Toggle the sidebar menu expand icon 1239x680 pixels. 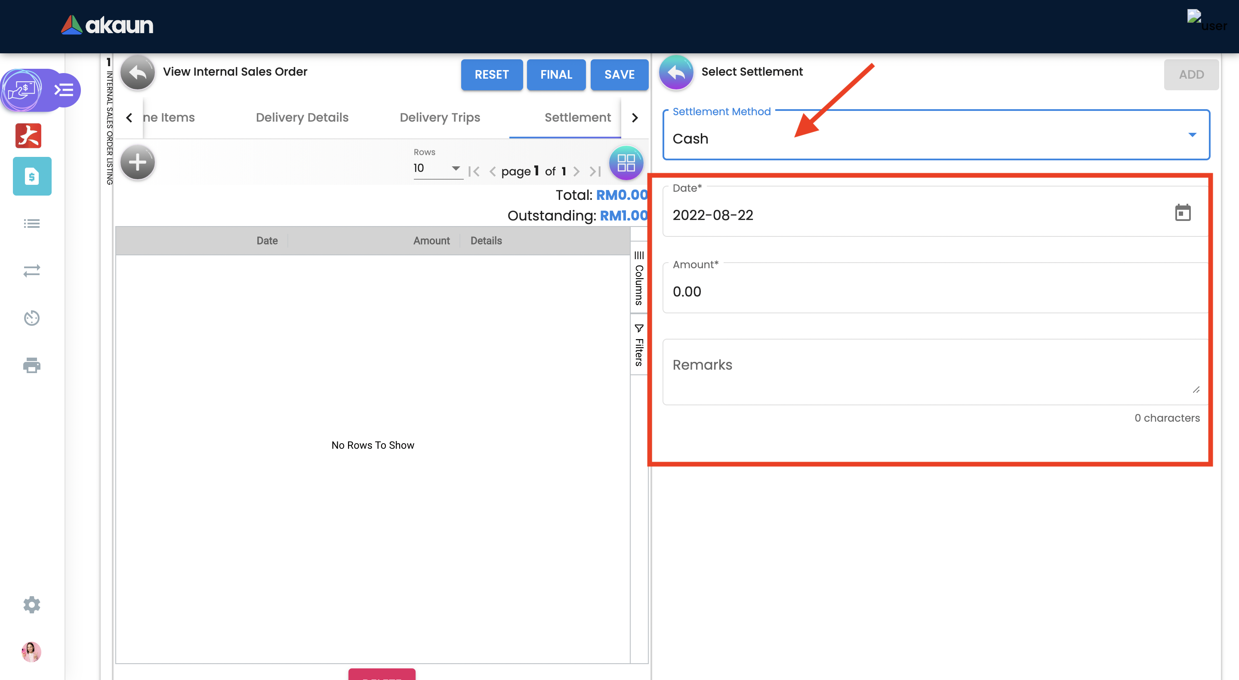(64, 90)
